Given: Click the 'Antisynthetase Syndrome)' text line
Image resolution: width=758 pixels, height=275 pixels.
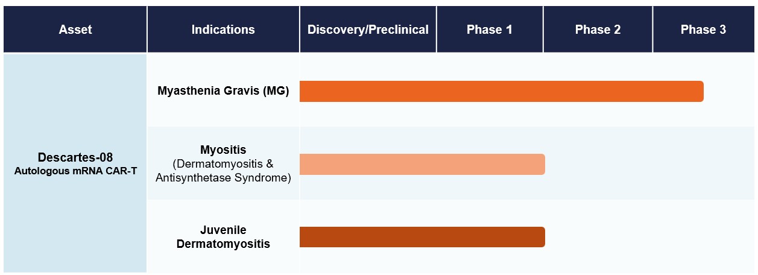Looking at the screenshot, I should point(223,177).
